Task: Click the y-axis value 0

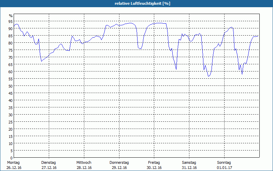Action: (x=12, y=158)
